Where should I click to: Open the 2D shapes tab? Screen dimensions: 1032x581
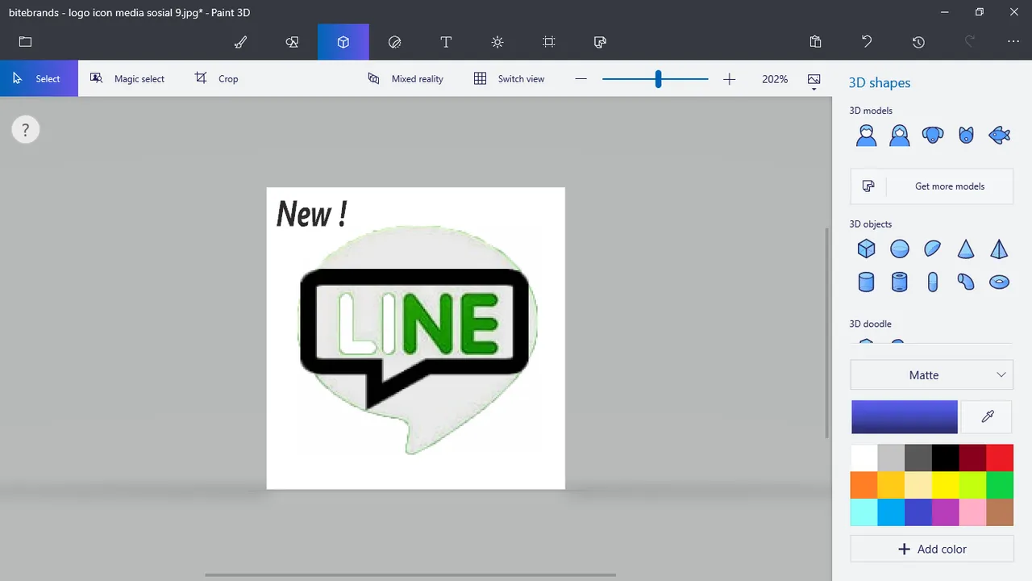point(292,42)
